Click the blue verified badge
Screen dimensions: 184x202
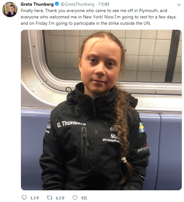click(x=57, y=4)
